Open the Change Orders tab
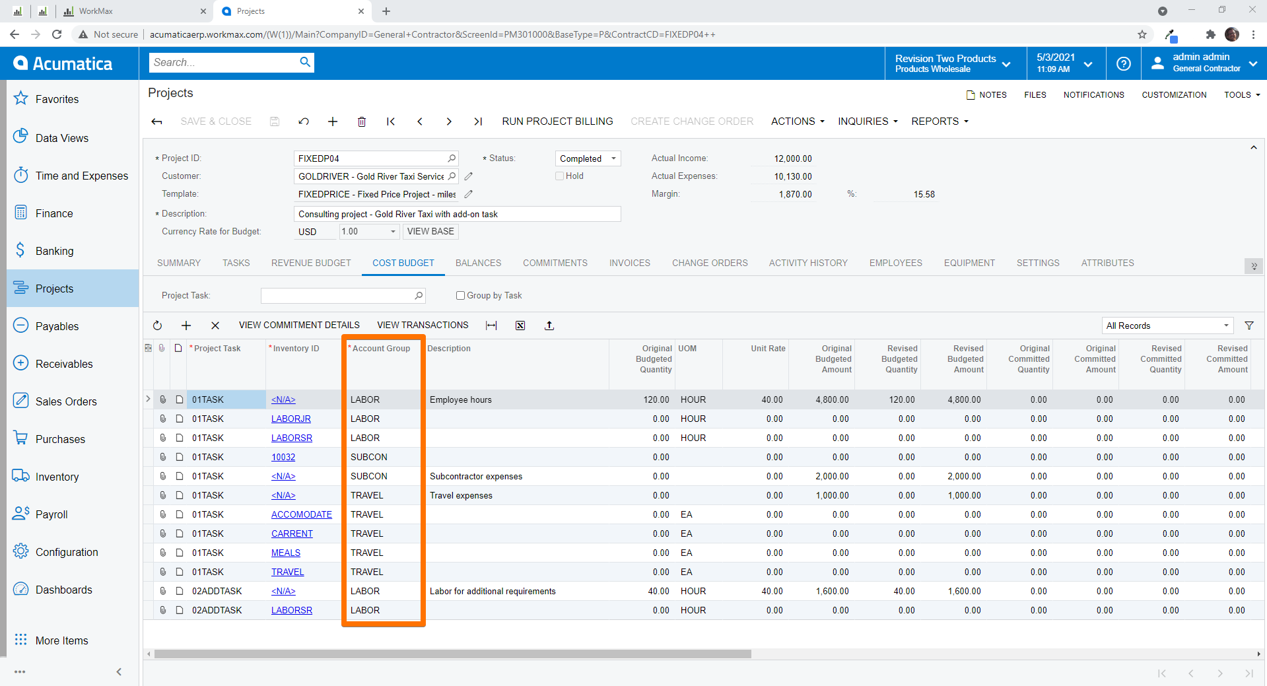The image size is (1267, 686). pos(710,263)
